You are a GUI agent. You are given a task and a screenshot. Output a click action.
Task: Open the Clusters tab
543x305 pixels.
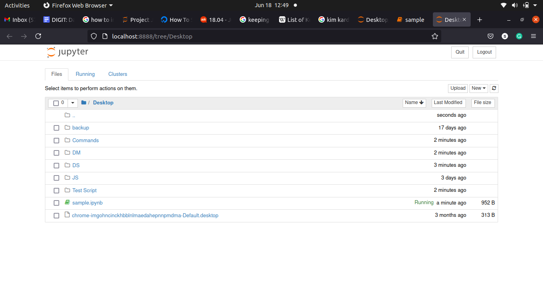coord(118,74)
